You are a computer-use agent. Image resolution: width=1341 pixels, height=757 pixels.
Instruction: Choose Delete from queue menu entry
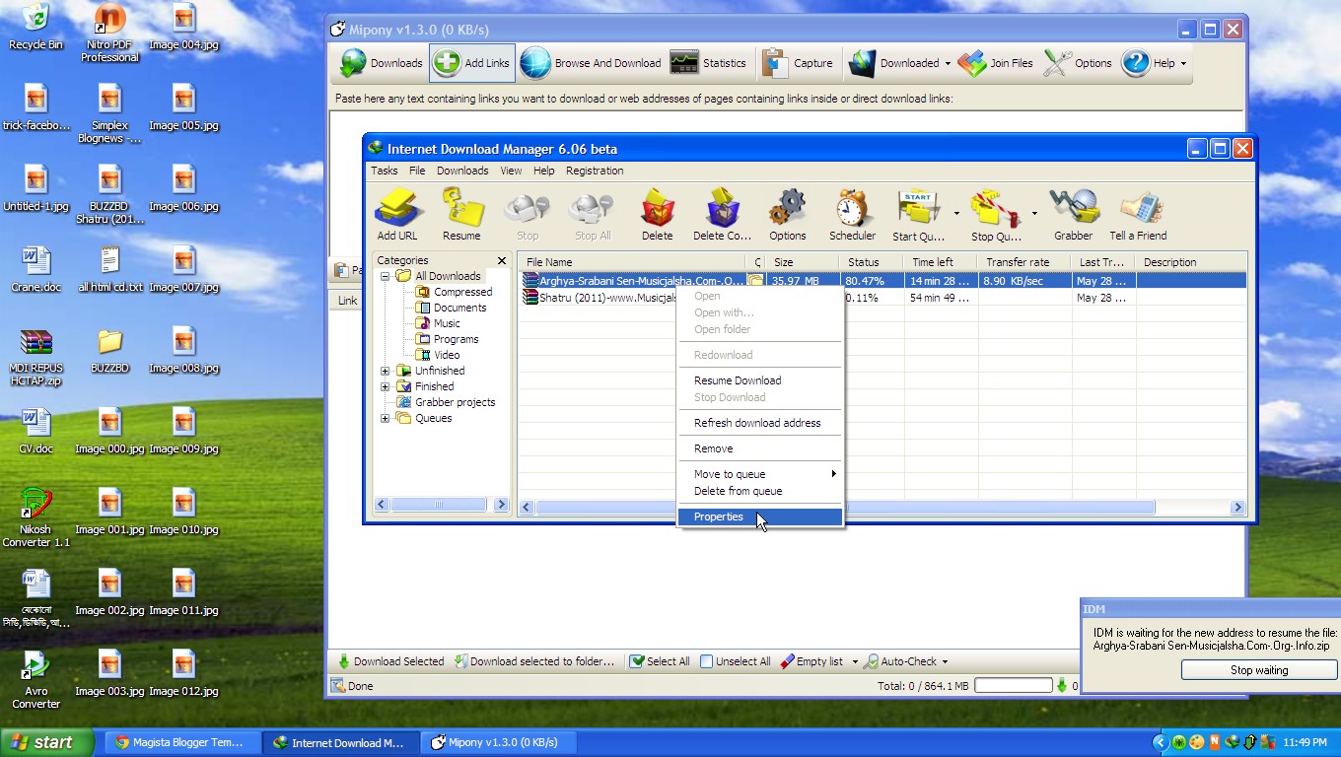pyautogui.click(x=760, y=491)
